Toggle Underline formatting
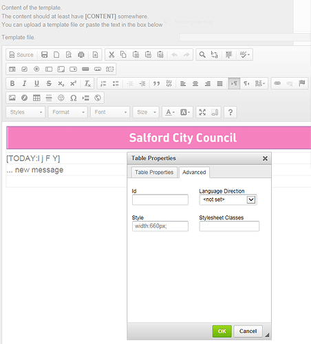The image size is (311, 344). [x=36, y=83]
